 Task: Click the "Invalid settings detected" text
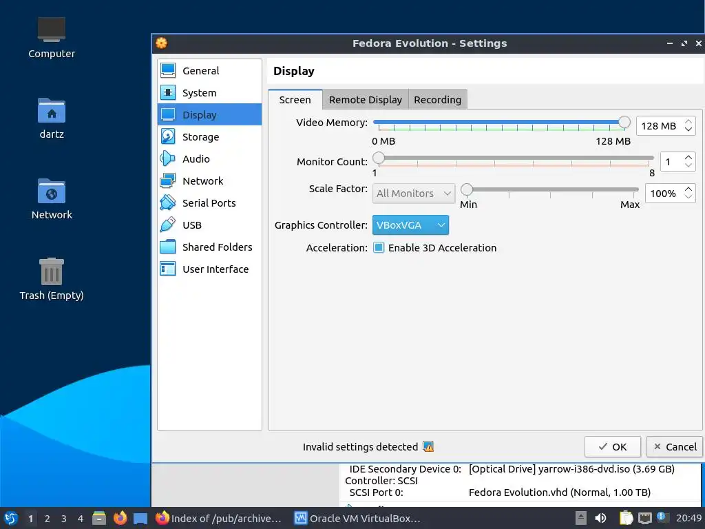pos(360,446)
